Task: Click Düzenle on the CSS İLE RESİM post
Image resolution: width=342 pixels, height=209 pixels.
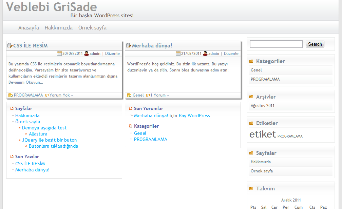Action: coord(112,53)
